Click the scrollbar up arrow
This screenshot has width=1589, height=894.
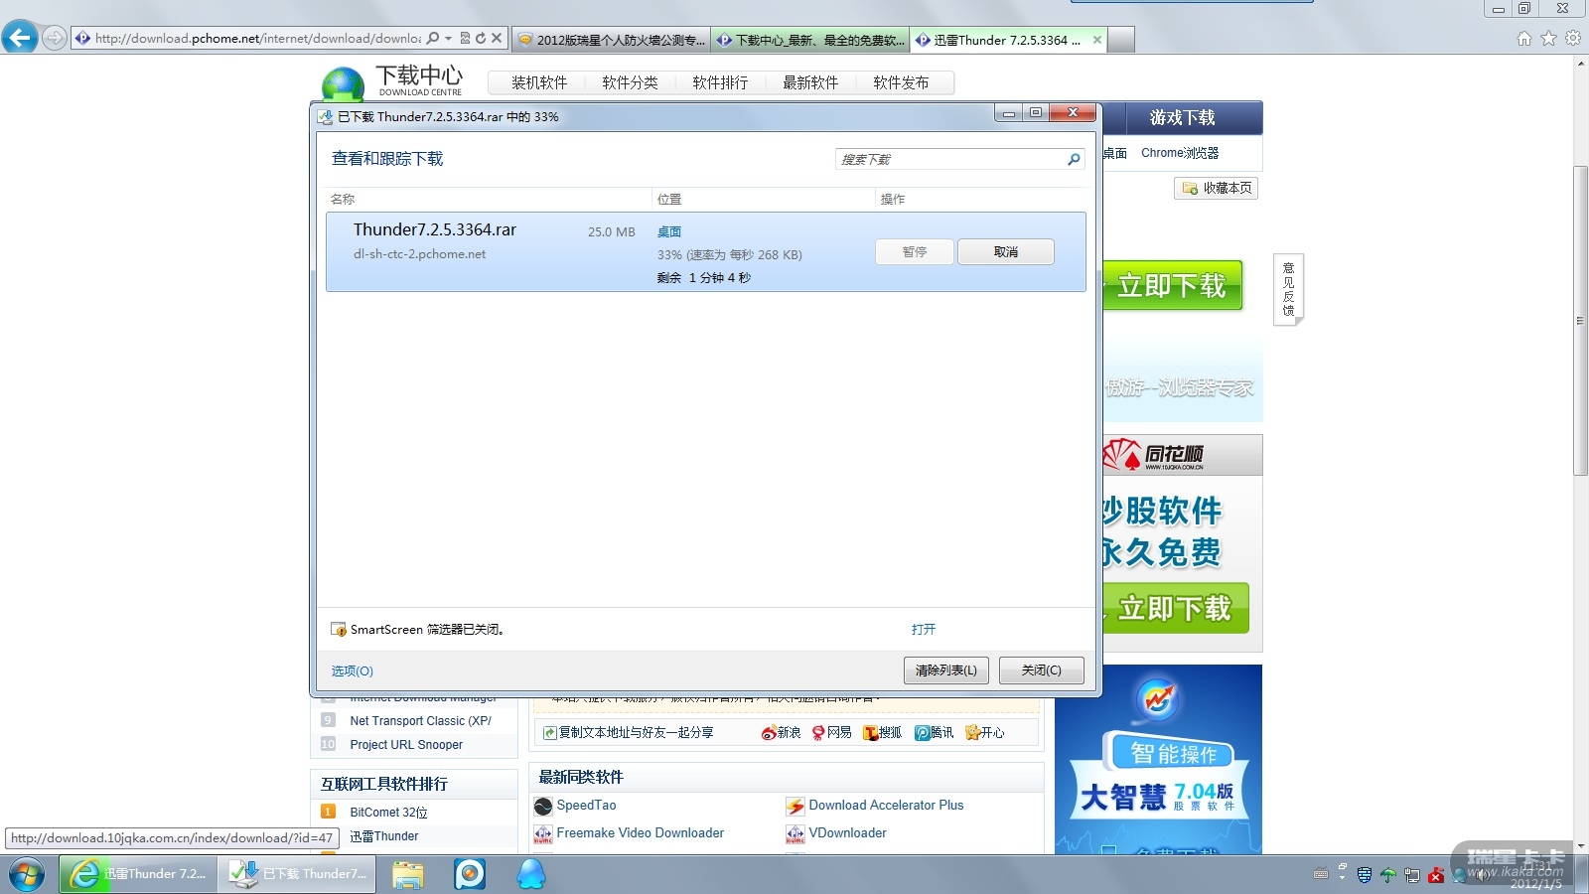pyautogui.click(x=1580, y=64)
